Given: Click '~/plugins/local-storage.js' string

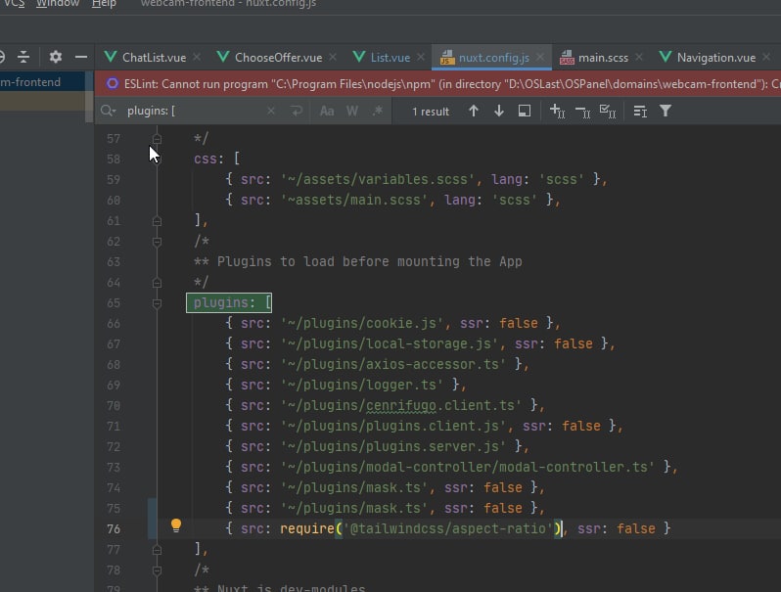Looking at the screenshot, I should [x=389, y=344].
